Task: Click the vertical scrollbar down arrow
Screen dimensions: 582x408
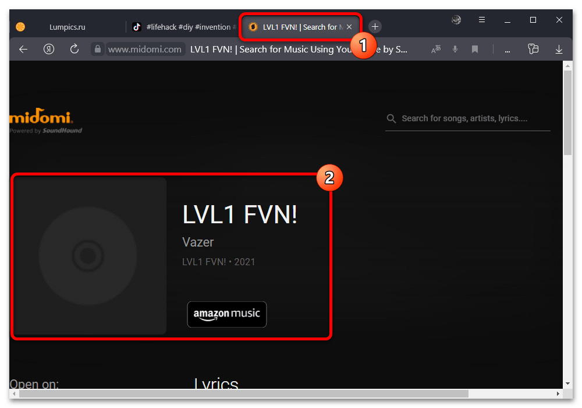Action: pos(567,384)
